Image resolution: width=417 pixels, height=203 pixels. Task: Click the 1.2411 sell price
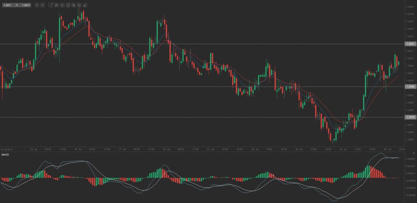(x=7, y=5)
